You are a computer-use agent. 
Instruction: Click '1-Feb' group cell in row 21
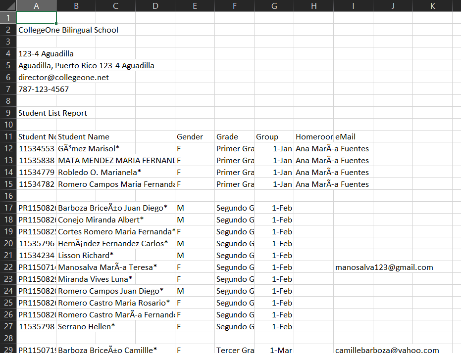(274, 255)
